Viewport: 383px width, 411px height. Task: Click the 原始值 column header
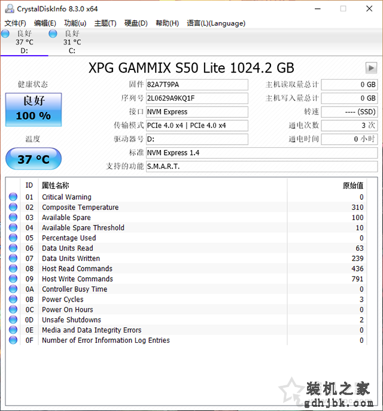(327, 185)
